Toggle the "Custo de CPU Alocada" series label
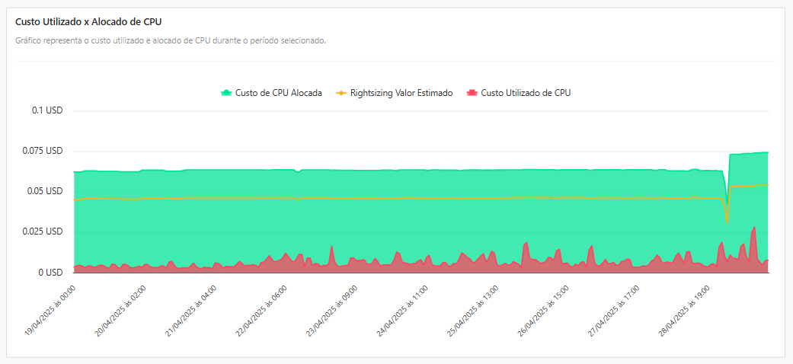Screen dimensions: 793x364 click(278, 93)
